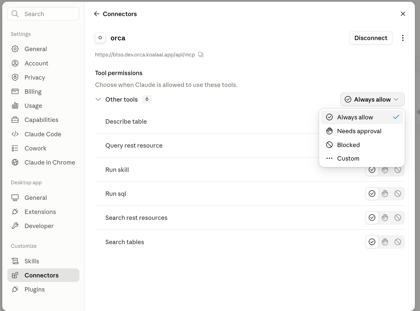
Task: Open the Extensions page
Action: pos(43,212)
